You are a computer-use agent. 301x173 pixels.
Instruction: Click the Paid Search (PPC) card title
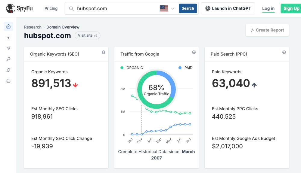coord(229,54)
